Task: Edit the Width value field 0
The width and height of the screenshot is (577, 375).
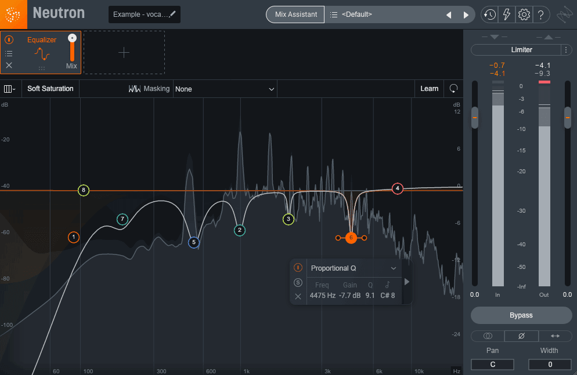Action: [x=550, y=365]
